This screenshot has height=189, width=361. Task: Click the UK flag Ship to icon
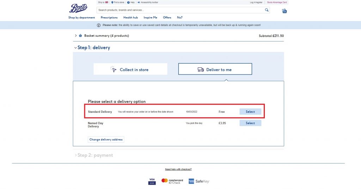[x=107, y=2]
